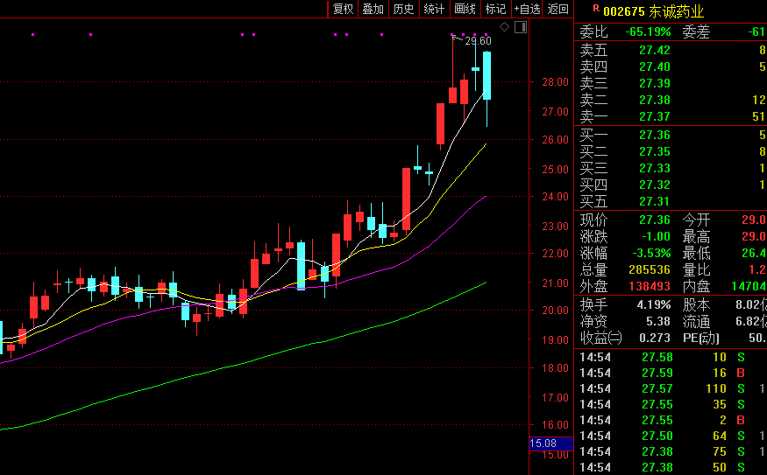
Task: Click the diamond icon above the chart
Action: tap(505, 27)
